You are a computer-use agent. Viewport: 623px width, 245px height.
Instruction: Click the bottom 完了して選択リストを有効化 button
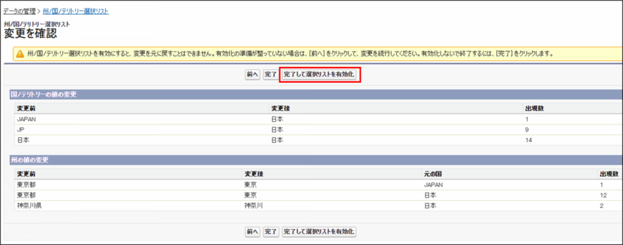[319, 232]
